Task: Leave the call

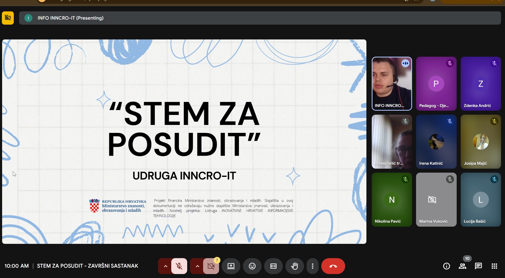Action: [x=333, y=266]
